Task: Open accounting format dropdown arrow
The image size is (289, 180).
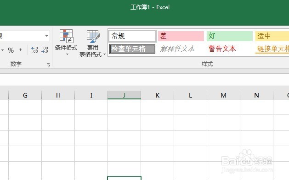Action: pyautogui.click(x=2, y=50)
